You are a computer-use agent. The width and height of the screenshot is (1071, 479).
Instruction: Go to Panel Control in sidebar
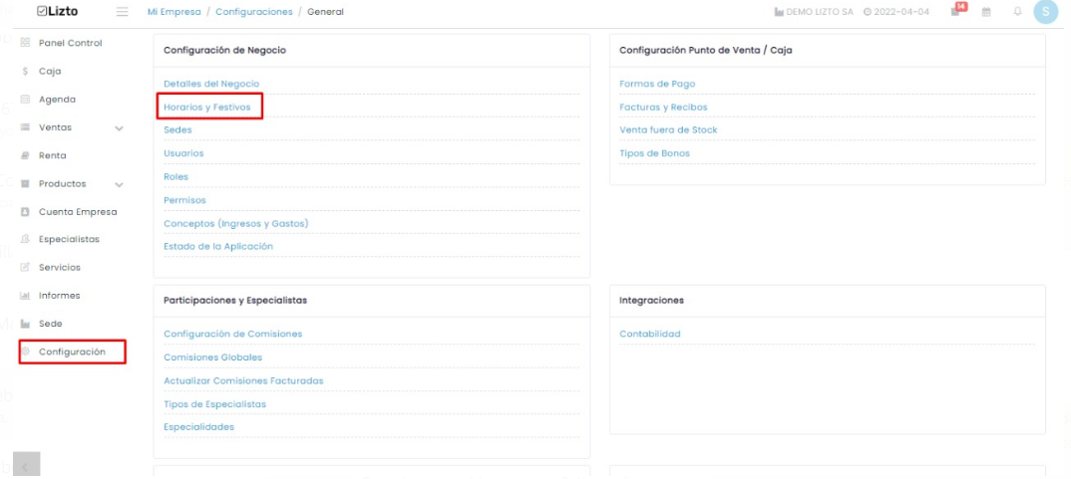click(71, 43)
